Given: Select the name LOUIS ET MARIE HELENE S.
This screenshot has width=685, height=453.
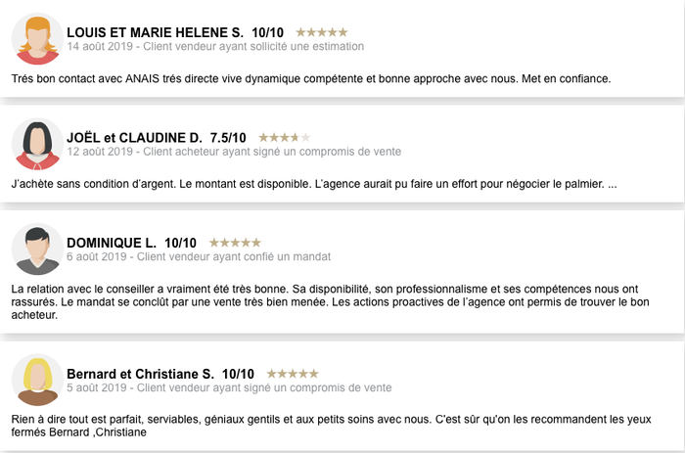Looking at the screenshot, I should [155, 32].
